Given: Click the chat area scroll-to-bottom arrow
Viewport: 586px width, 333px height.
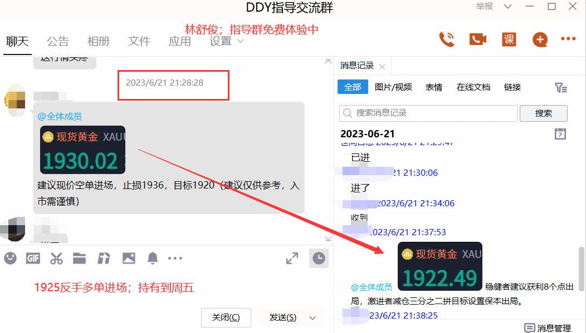Looking at the screenshot, I should (x=328, y=238).
